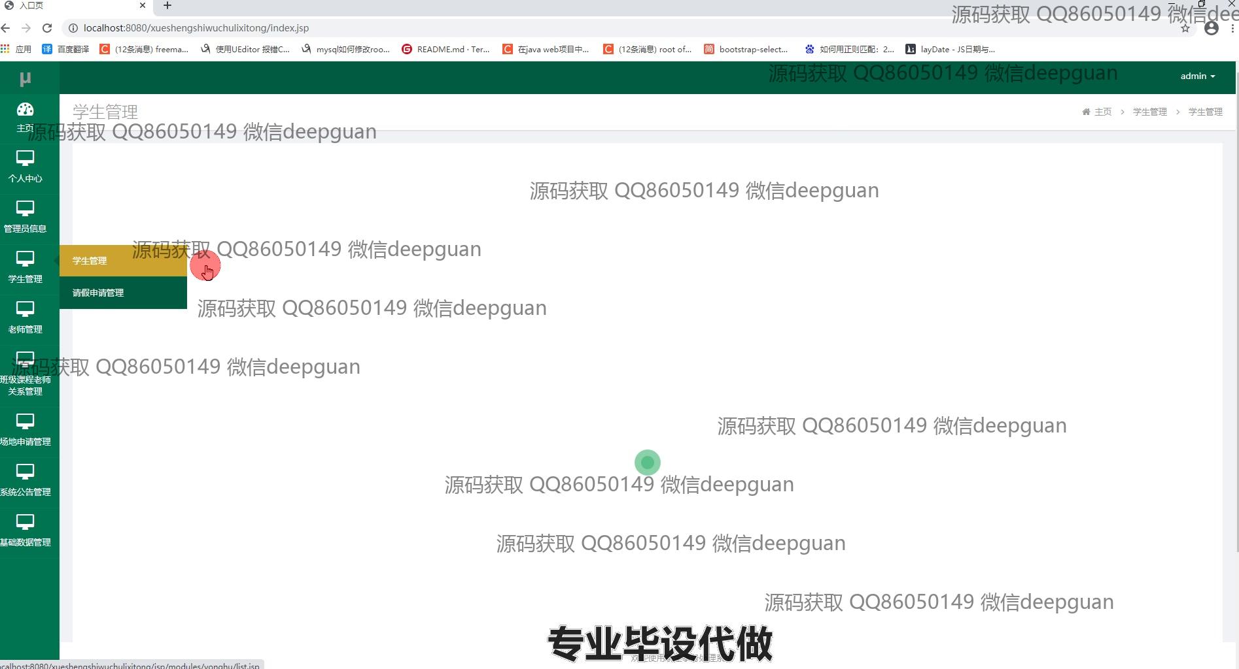Screen dimensions: 1239x669
Task: Bookmark this page with the star icon
Action: 1185,28
